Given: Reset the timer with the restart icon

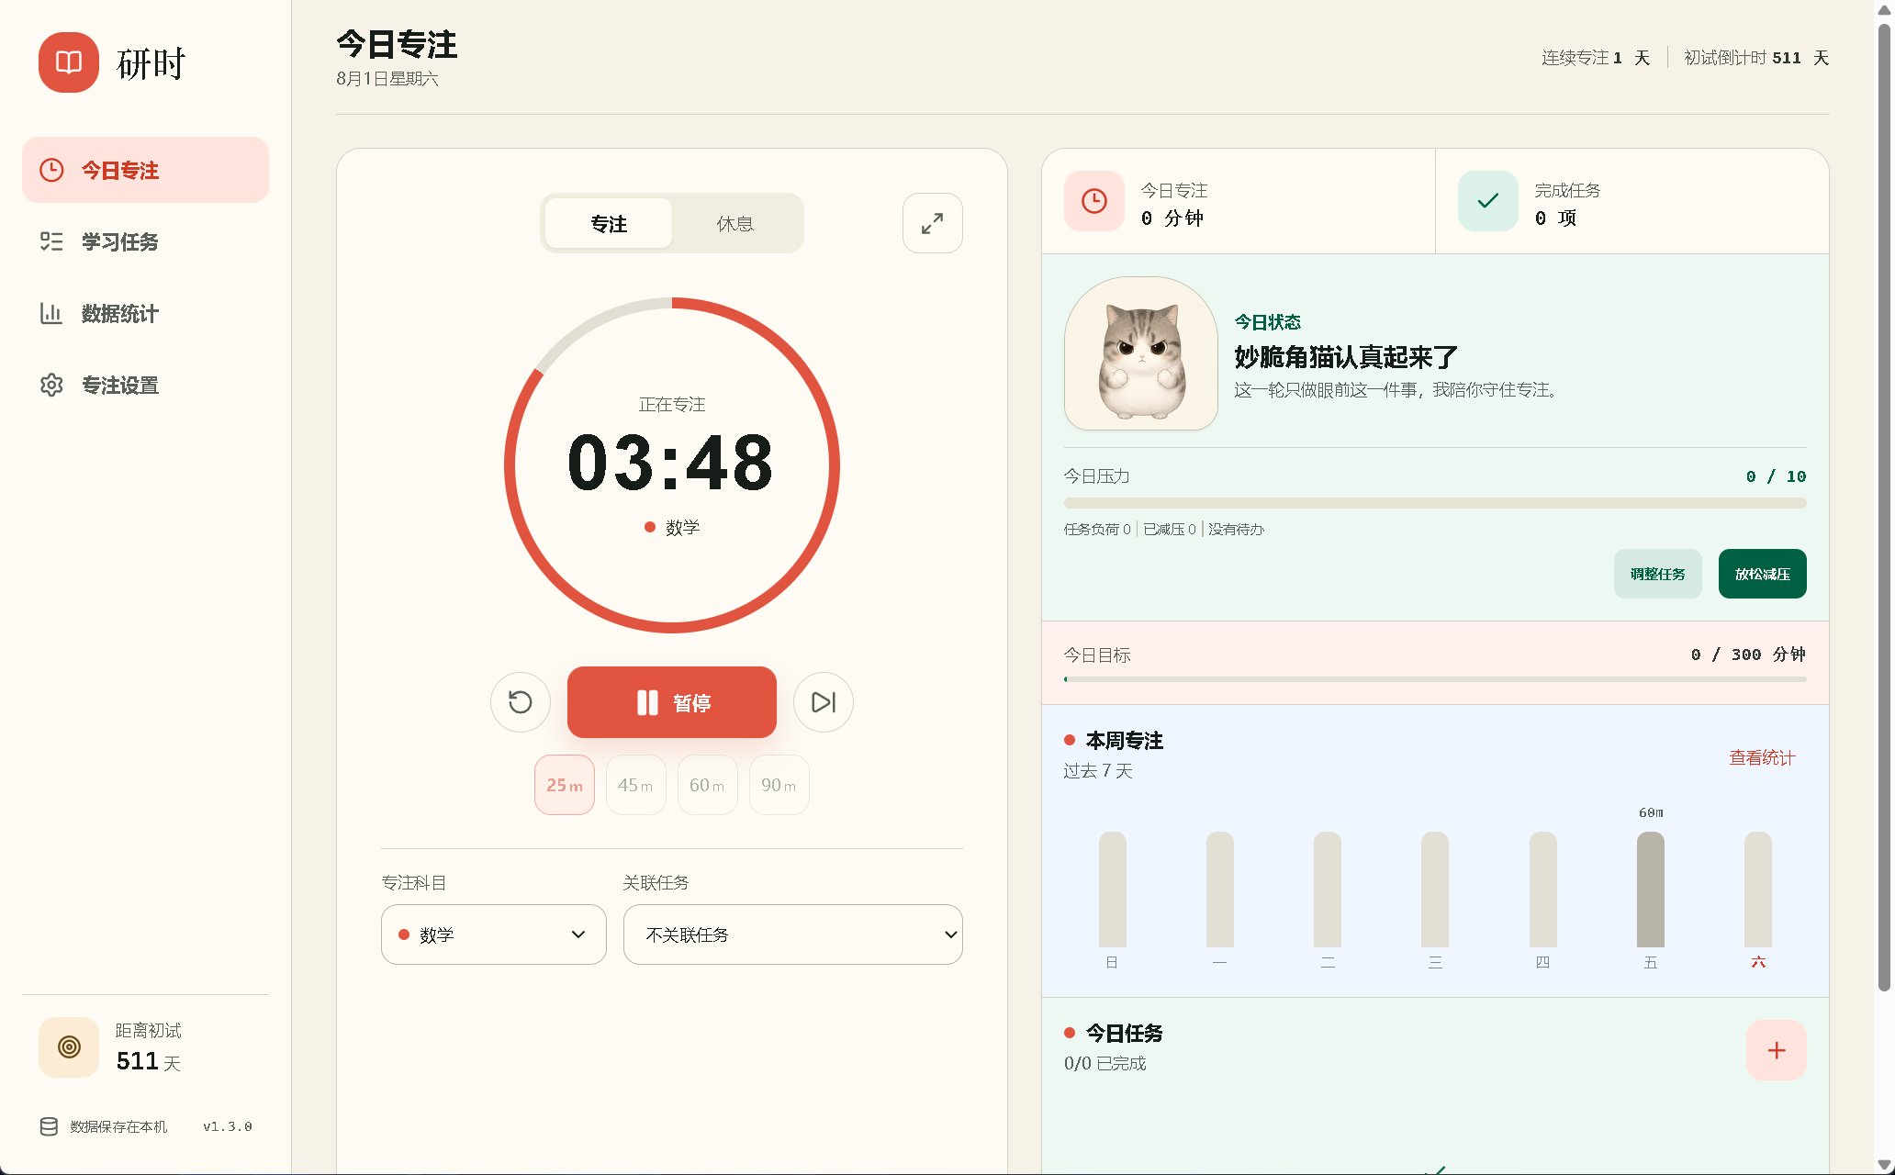Looking at the screenshot, I should point(521,702).
